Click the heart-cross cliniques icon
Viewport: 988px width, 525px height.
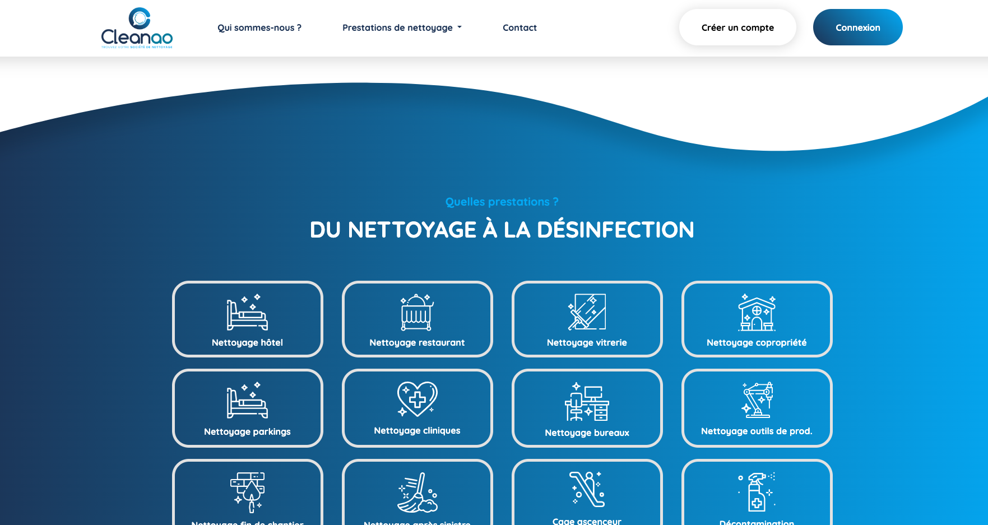(417, 399)
